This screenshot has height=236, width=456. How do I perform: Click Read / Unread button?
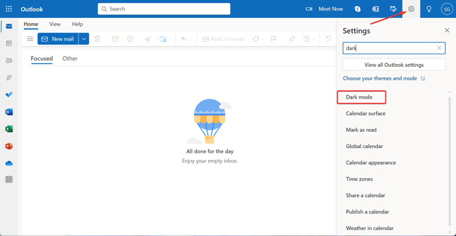223,39
